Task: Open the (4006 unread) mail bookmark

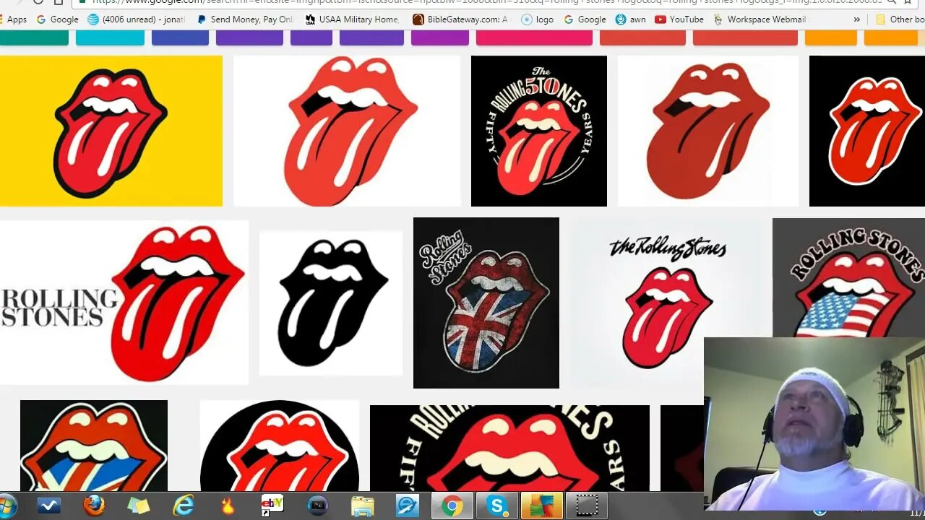Action: pyautogui.click(x=136, y=19)
